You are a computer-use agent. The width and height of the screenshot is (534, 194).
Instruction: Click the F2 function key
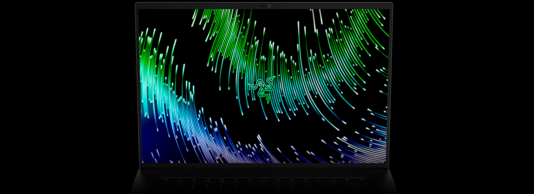pyautogui.click(x=194, y=180)
